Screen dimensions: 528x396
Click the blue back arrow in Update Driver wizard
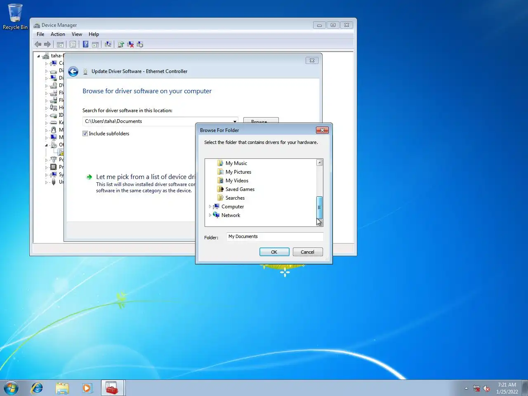click(73, 72)
